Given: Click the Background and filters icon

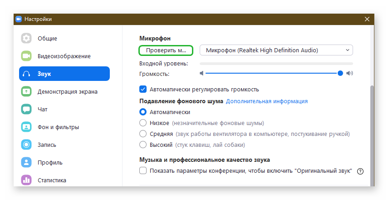Looking at the screenshot, I should click(26, 127).
